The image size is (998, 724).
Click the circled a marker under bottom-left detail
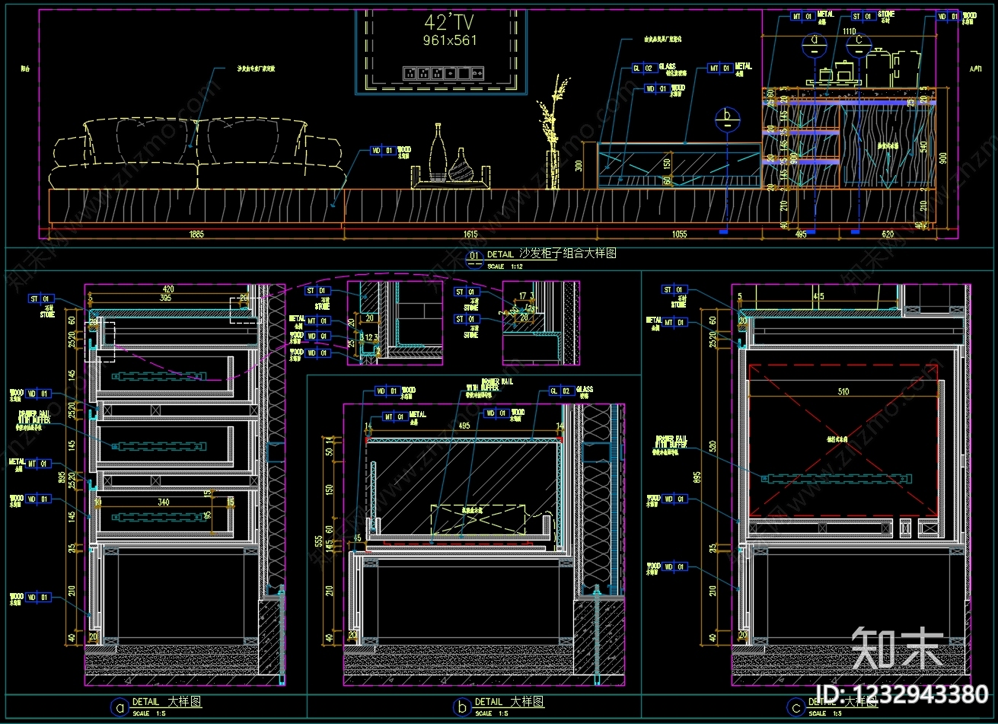coord(119,707)
